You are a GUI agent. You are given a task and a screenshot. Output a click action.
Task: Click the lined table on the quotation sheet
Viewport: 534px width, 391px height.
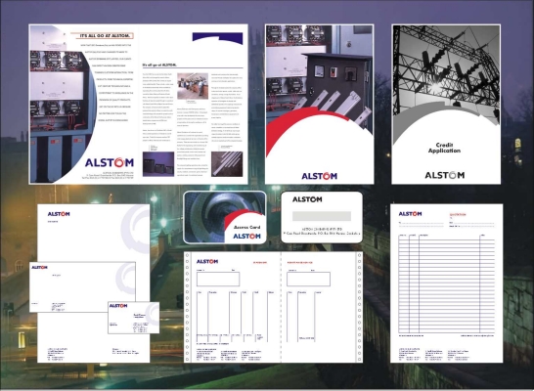[x=446, y=284]
